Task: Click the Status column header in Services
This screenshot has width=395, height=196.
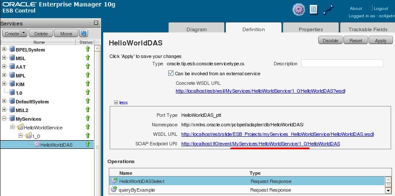Action: click(x=86, y=42)
